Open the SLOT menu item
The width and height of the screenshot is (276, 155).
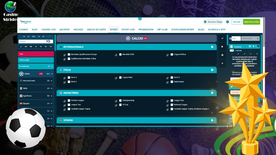[x=35, y=29]
